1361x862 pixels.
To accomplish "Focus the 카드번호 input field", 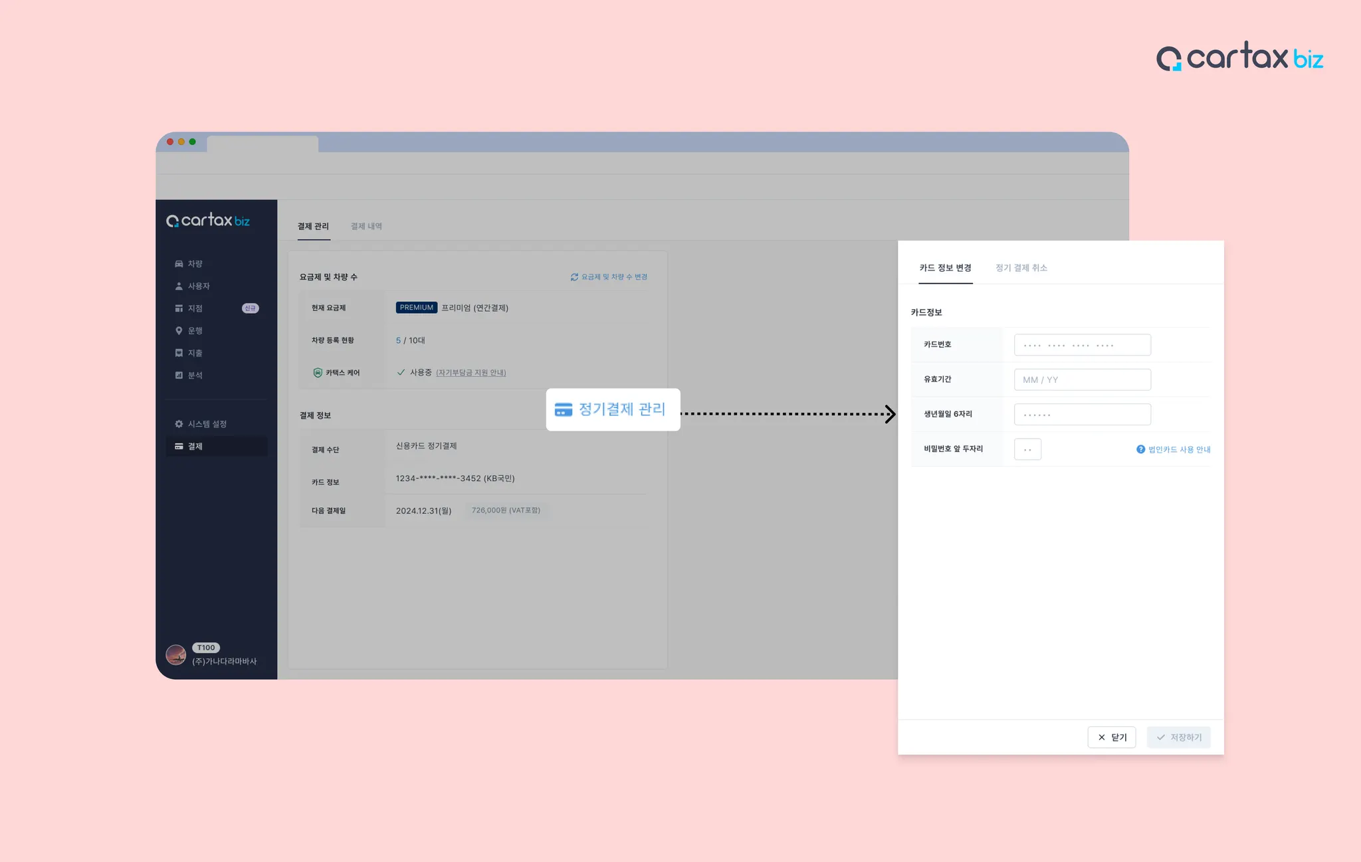I will coord(1082,345).
